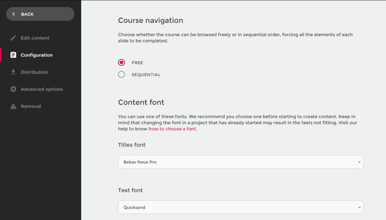Go to the Distribution section label
The height and width of the screenshot is (220, 386).
click(x=34, y=72)
